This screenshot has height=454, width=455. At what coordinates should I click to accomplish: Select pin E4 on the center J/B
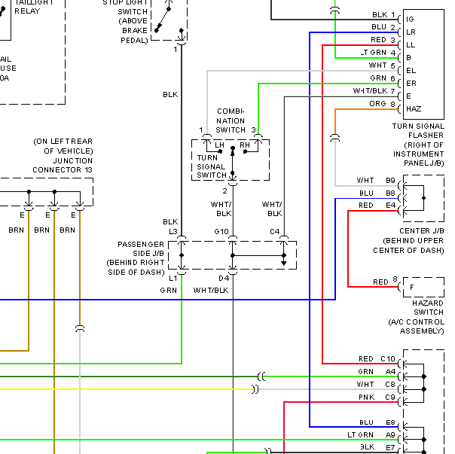[390, 206]
